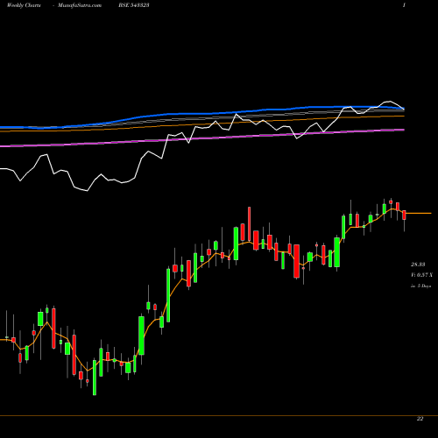
Task: Click the "in 5 Days" label
Action: [420, 286]
